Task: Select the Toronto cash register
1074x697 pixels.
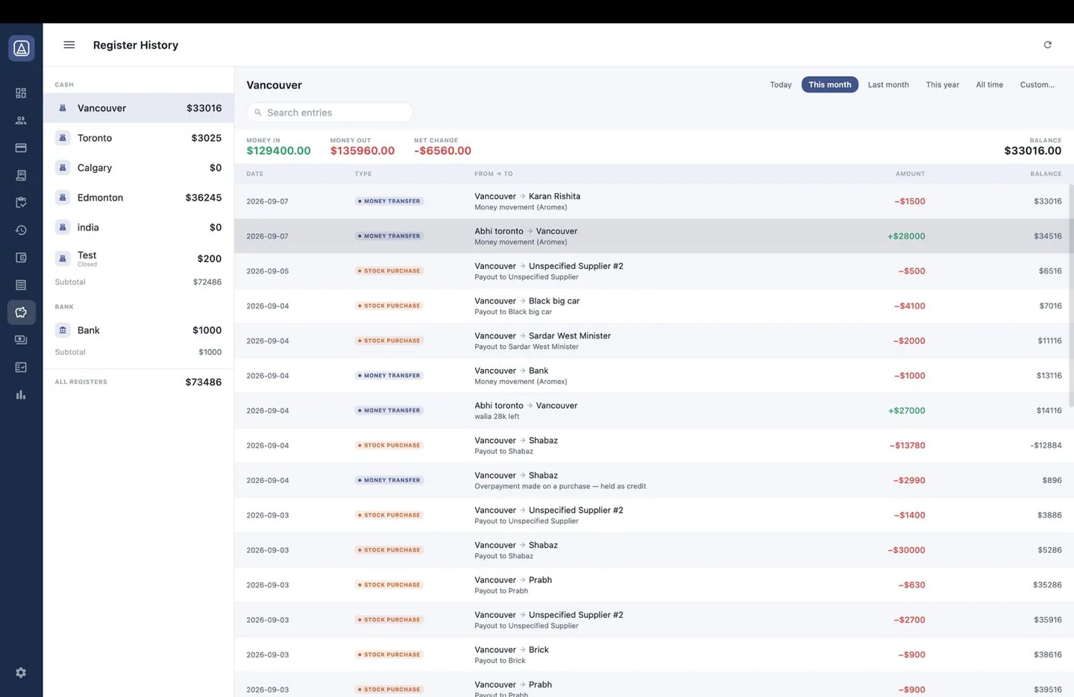Action: click(x=139, y=138)
